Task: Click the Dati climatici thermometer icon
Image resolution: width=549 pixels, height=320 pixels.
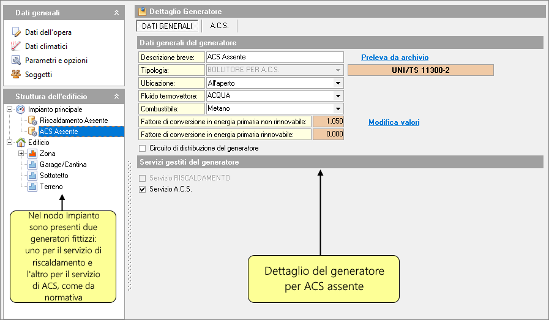Action: click(x=17, y=46)
